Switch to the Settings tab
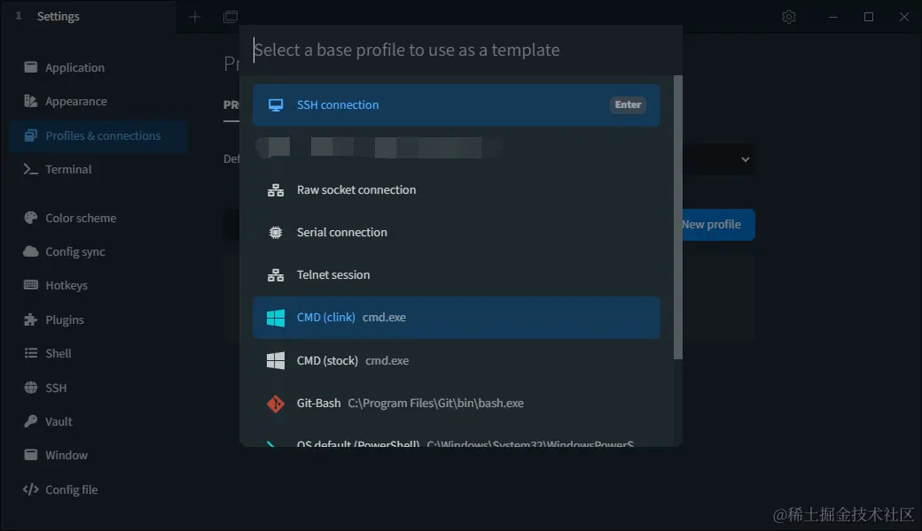The image size is (922, 531). [x=88, y=17]
